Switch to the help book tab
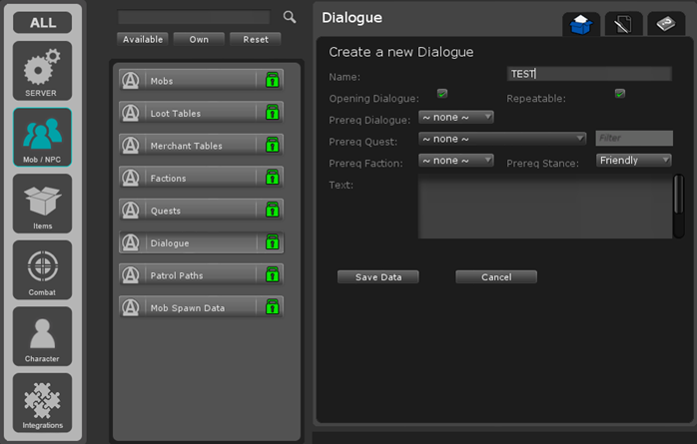Viewport: 697px width, 444px height. point(666,24)
